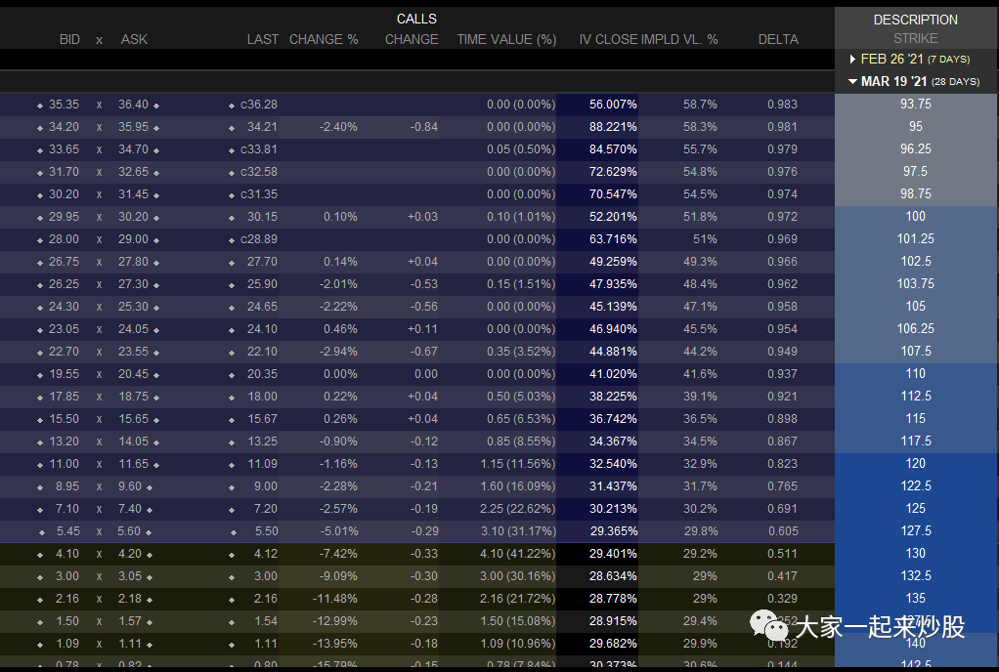The height and width of the screenshot is (672, 999).
Task: Select the 125 strike cell
Action: pyautogui.click(x=916, y=509)
